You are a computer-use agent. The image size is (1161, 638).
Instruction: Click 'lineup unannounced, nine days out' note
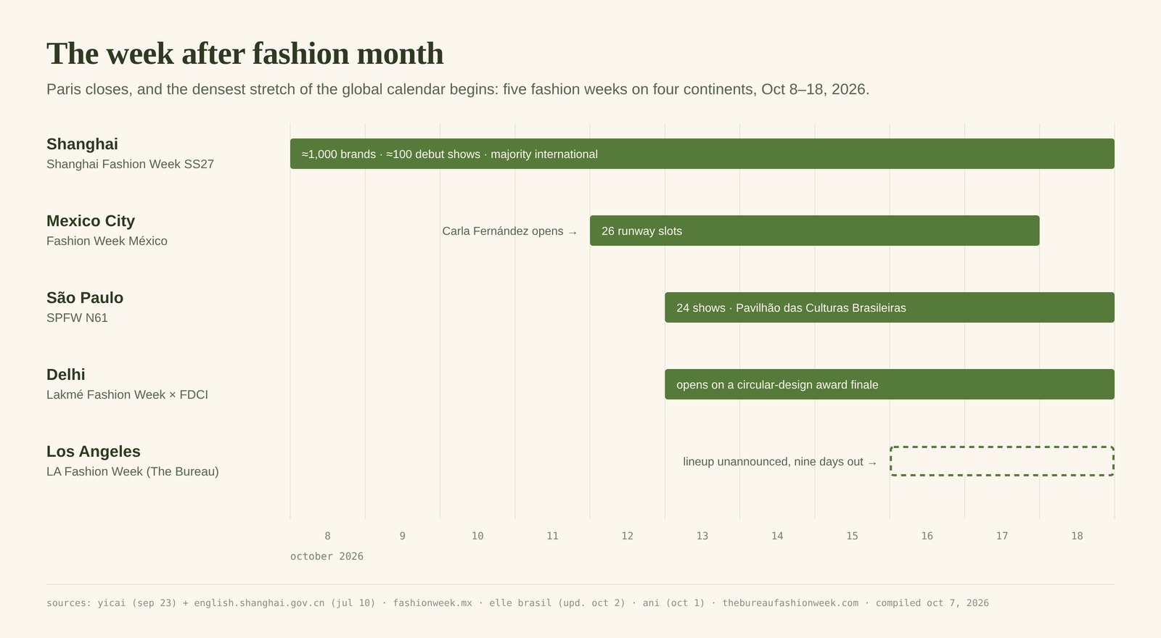pyautogui.click(x=780, y=462)
